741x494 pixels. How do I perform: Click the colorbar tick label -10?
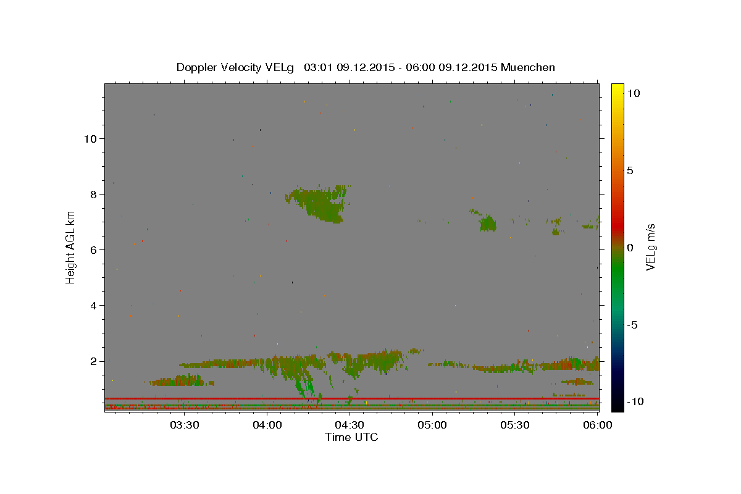(635, 401)
